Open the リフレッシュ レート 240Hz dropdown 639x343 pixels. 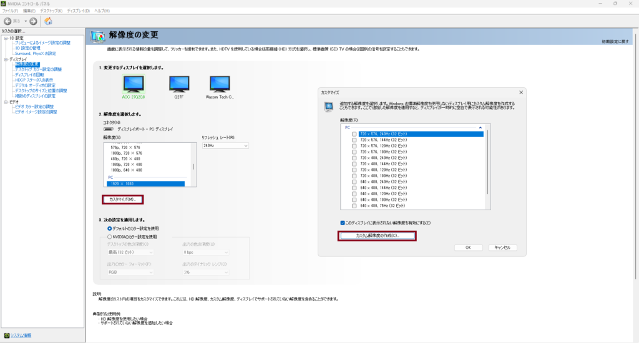[x=225, y=145]
